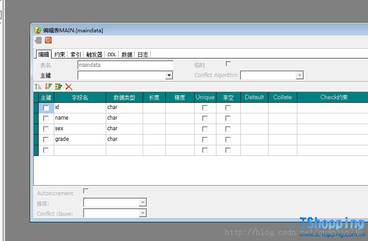Enable Unique for the name field

coord(205,118)
